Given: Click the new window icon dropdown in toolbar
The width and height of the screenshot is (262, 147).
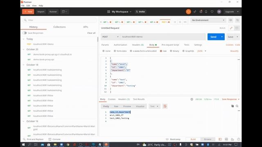Looking at the screenshot, I should pyautogui.click(x=64, y=12).
